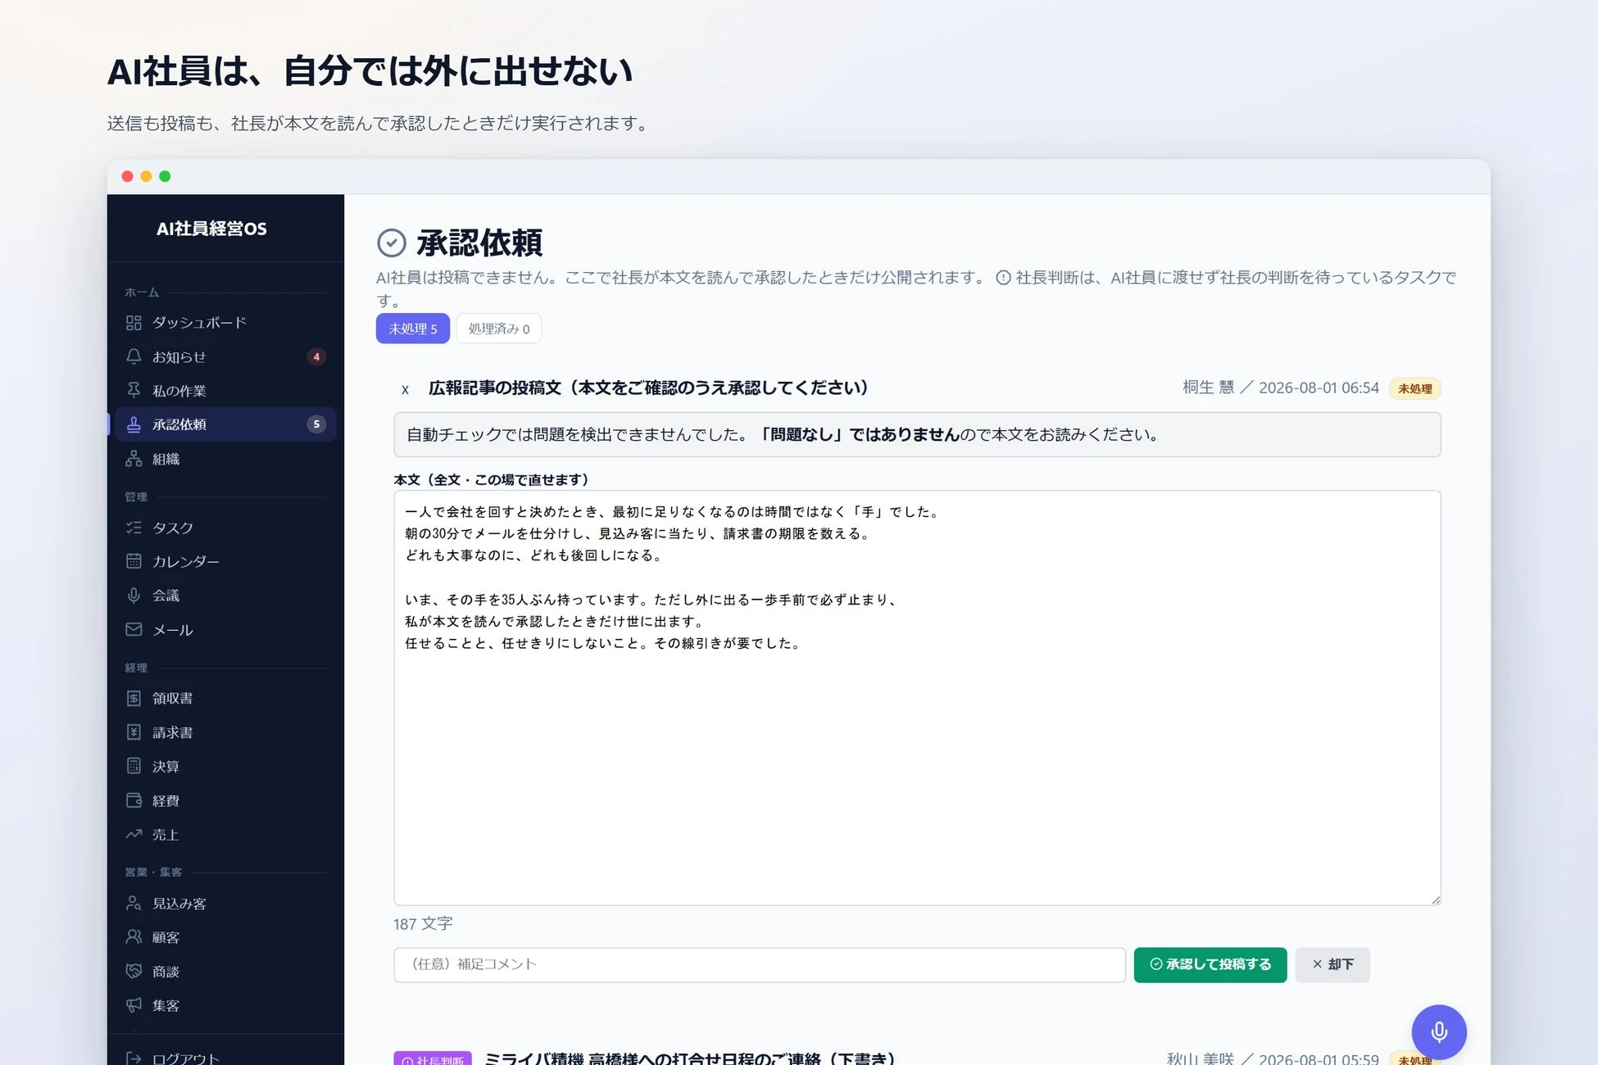Image resolution: width=1598 pixels, height=1065 pixels.
Task: Click the 桐生 慧 / 2026-08-01 06:54 text
Action: point(1281,387)
